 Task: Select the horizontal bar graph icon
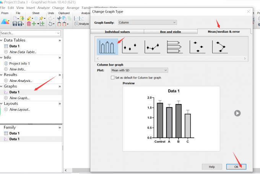click(x=175, y=47)
